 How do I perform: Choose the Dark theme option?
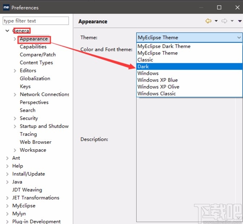point(189,66)
